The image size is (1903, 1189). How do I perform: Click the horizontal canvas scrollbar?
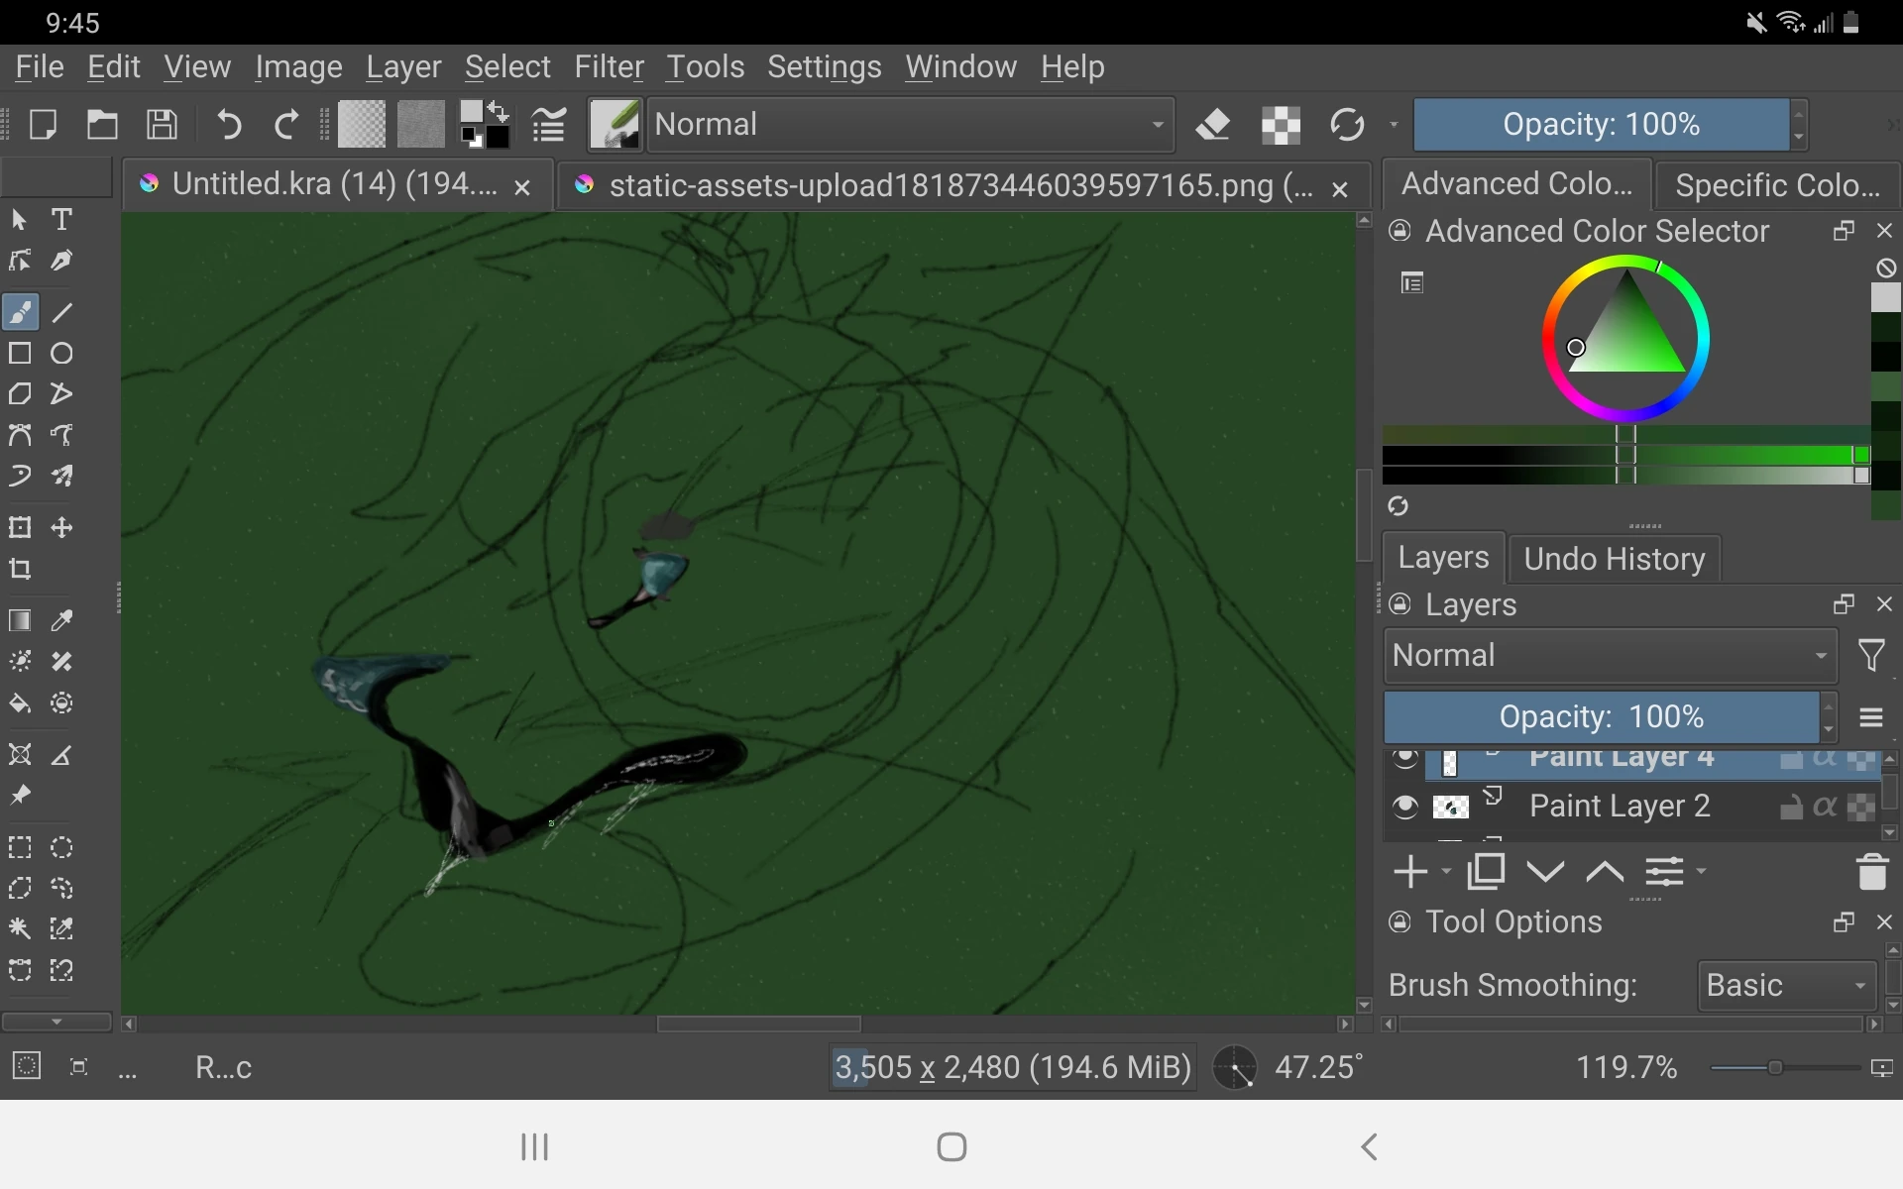(758, 1025)
